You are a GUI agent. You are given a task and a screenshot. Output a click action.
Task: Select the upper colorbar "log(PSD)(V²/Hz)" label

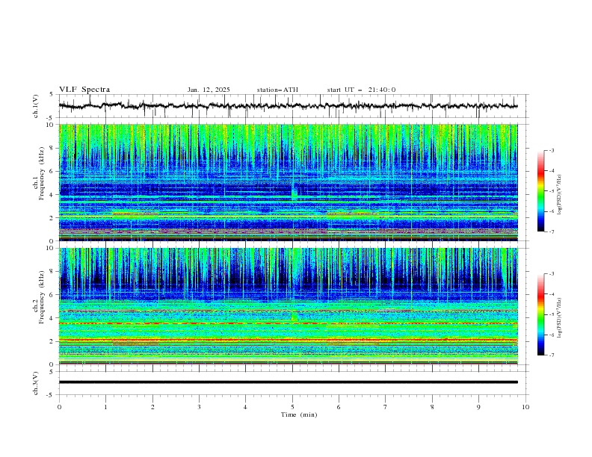(560, 195)
